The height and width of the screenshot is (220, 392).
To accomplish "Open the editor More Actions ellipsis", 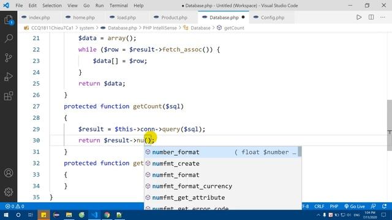I will point(383,17).
